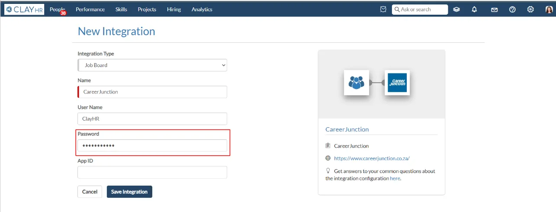Open the settings gear icon
Image resolution: width=556 pixels, height=212 pixels.
pos(530,10)
